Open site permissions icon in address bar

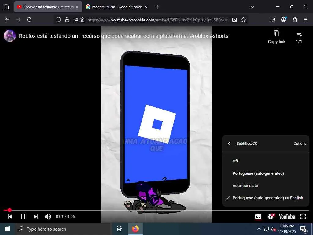[x=76, y=20]
